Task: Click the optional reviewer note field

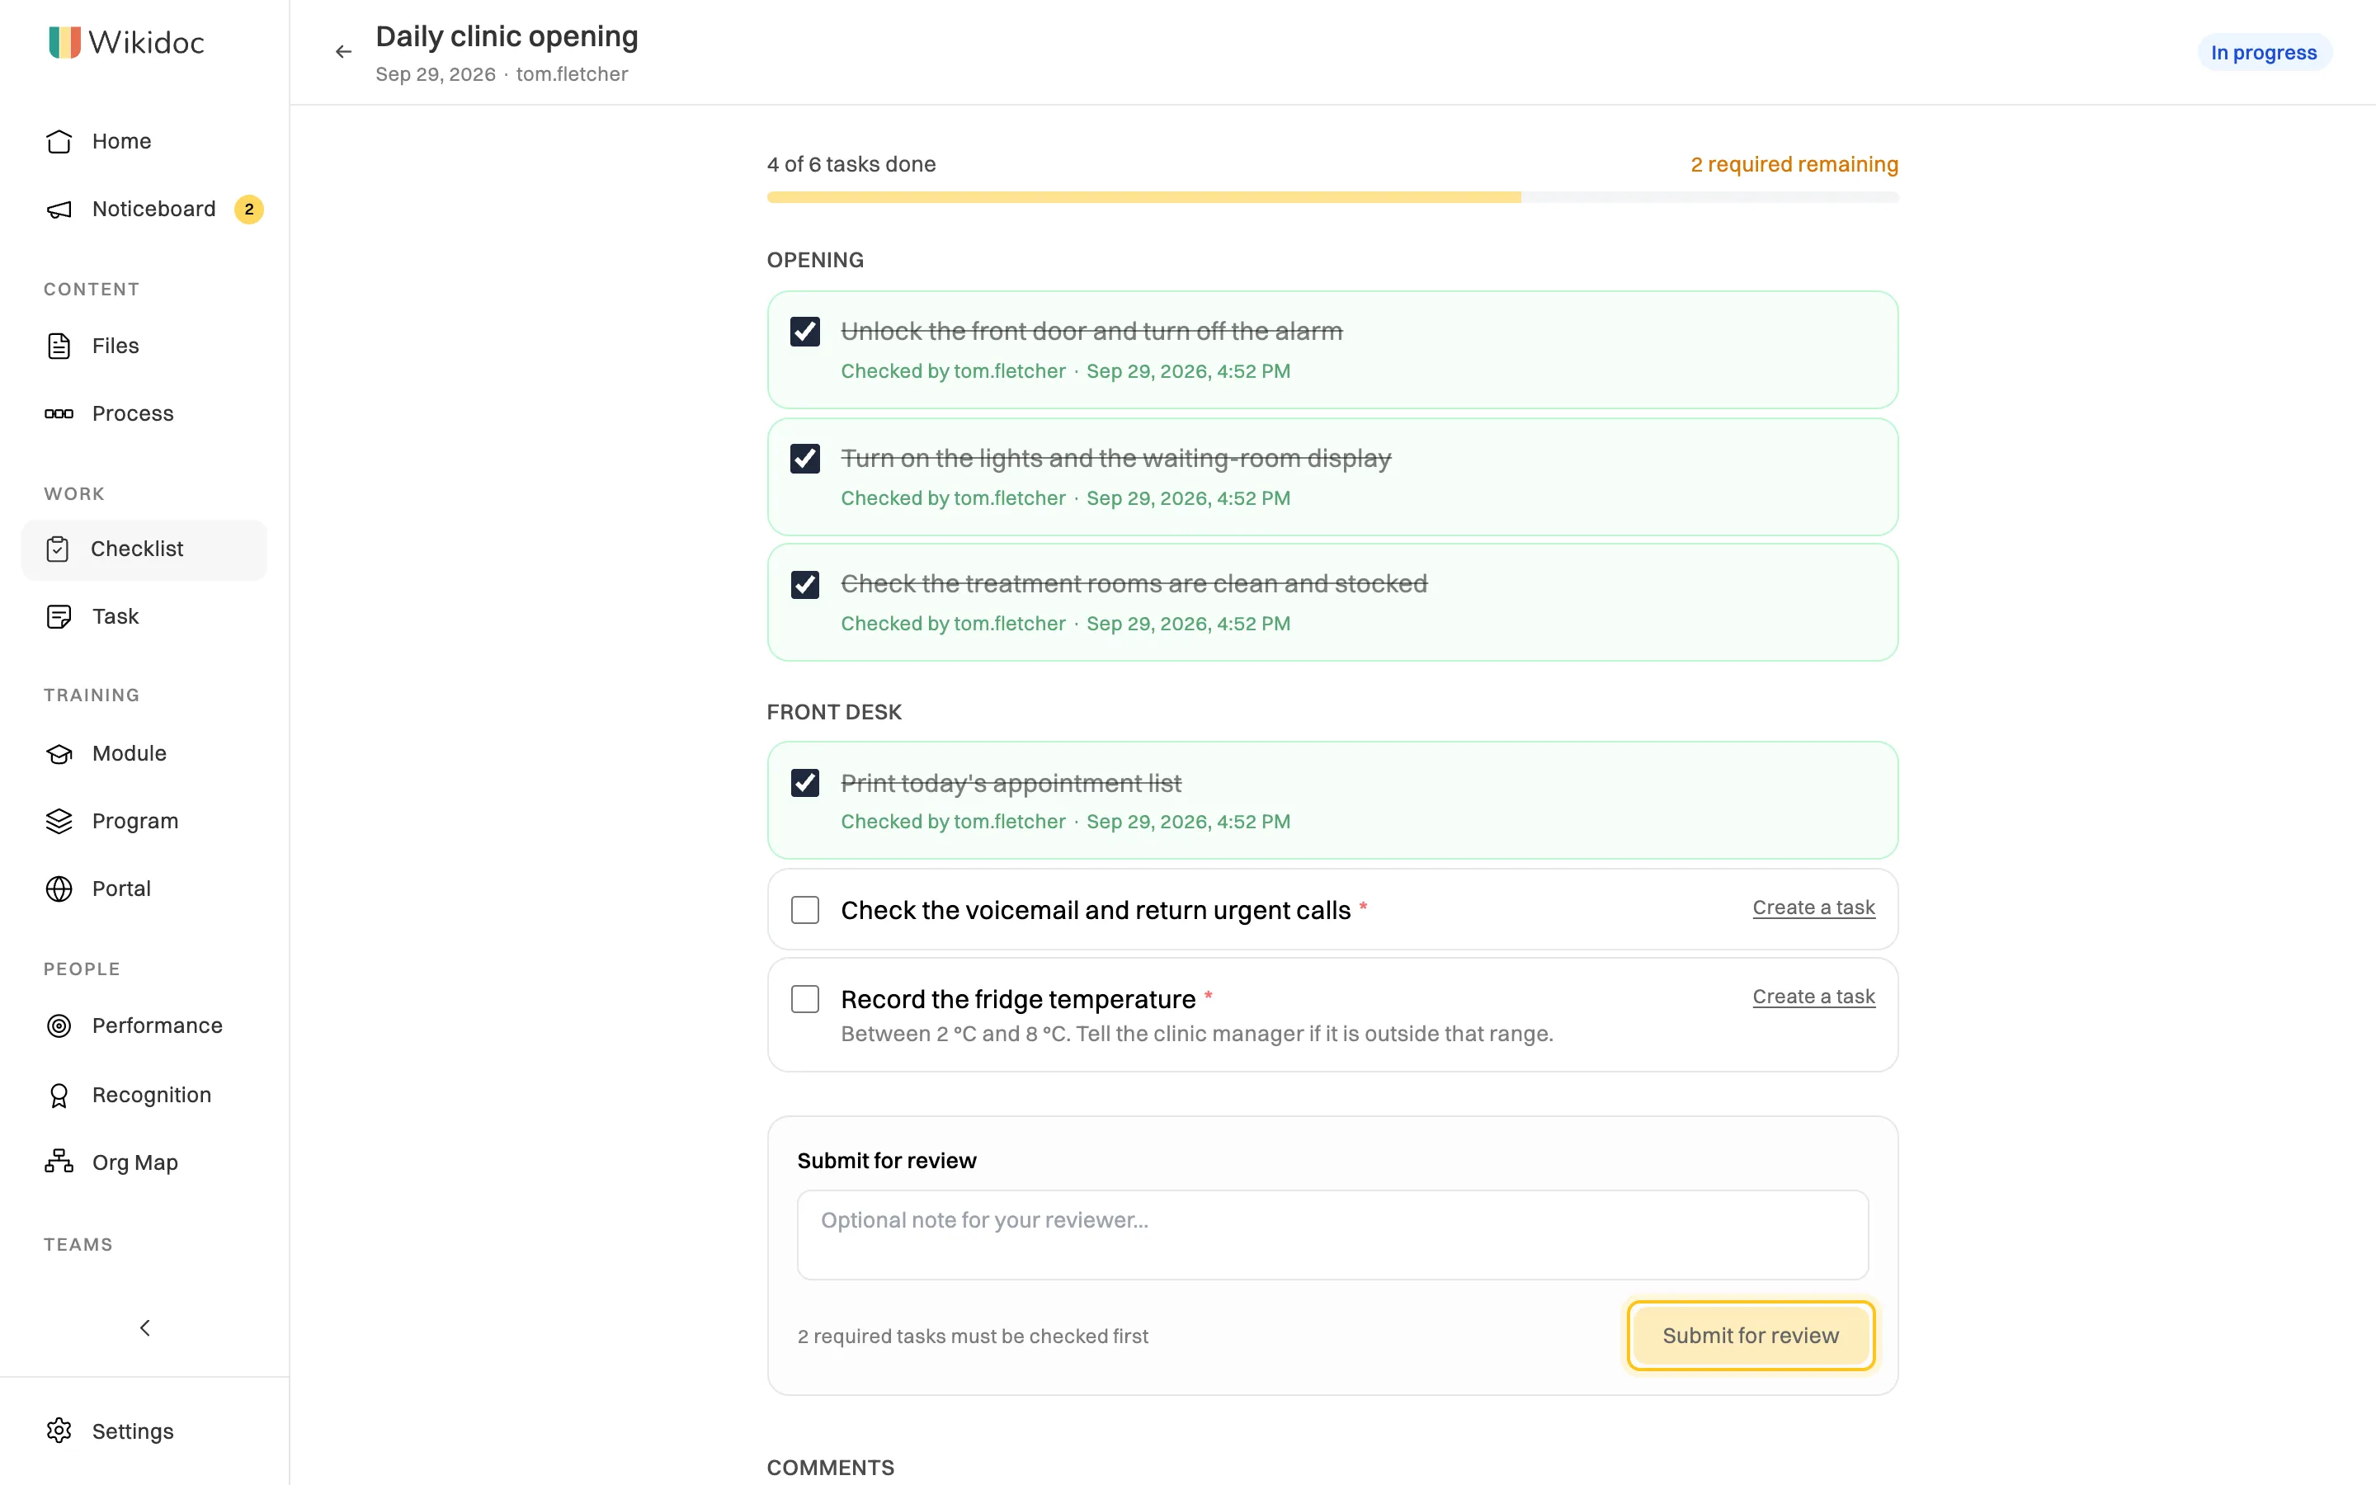Action: pos(1332,1234)
